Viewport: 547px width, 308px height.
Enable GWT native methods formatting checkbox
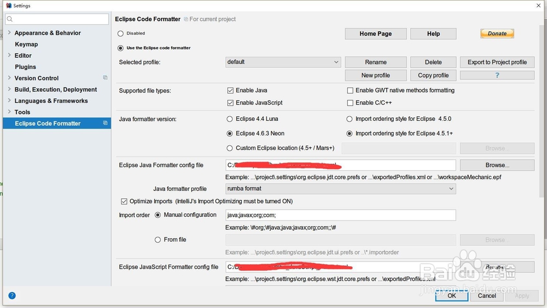click(350, 90)
